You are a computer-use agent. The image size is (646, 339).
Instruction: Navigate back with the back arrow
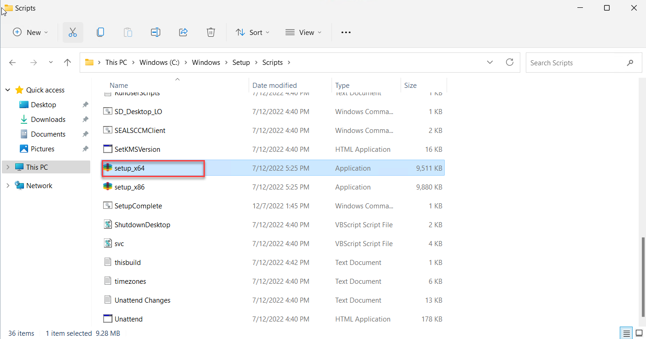[12, 63]
